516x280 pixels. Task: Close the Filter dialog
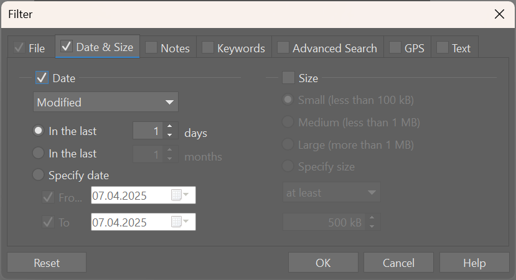(499, 14)
